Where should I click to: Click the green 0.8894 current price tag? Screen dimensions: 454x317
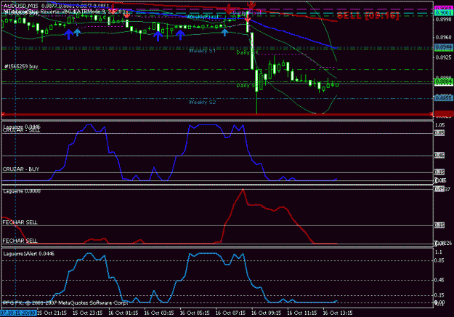pyautogui.click(x=444, y=82)
